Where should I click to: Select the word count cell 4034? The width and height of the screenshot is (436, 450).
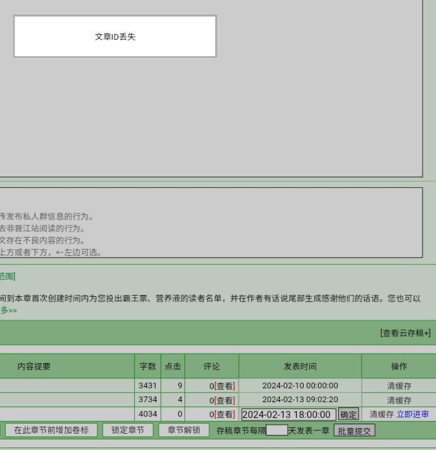(x=147, y=414)
